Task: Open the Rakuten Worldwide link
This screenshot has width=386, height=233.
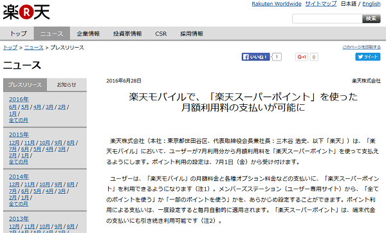Action: [x=277, y=4]
